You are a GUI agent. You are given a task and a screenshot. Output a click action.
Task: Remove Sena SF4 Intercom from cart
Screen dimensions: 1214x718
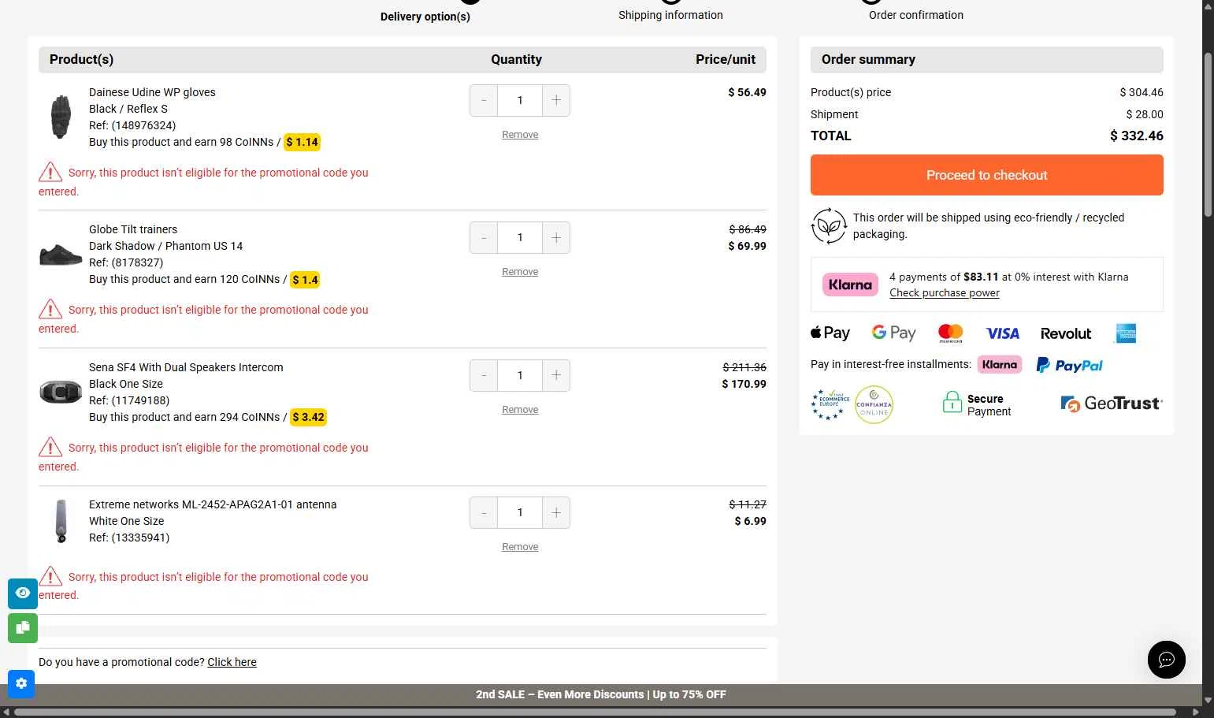click(520, 410)
